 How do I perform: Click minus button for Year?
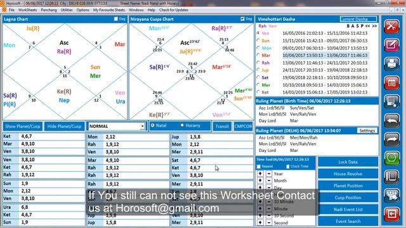[x=269, y=174]
